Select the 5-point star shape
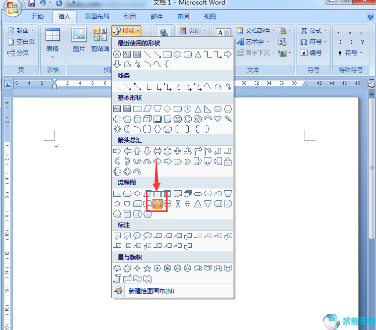 pyautogui.click(x=147, y=268)
